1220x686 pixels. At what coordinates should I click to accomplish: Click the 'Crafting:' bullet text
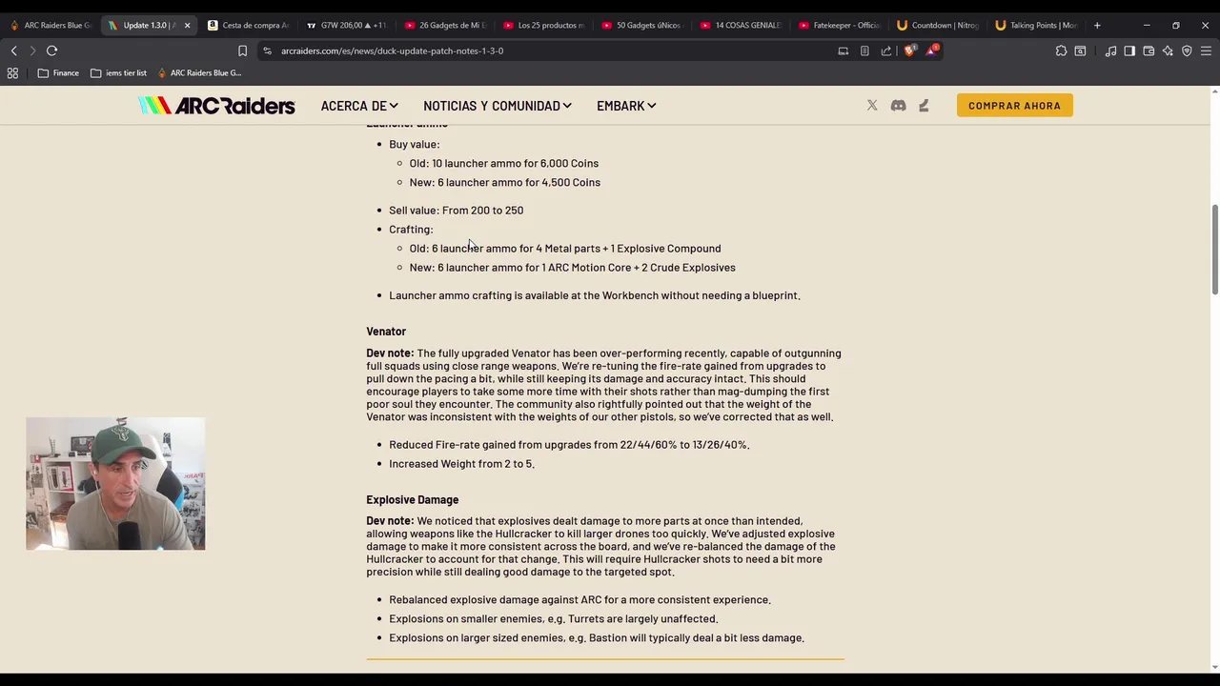pyautogui.click(x=411, y=230)
